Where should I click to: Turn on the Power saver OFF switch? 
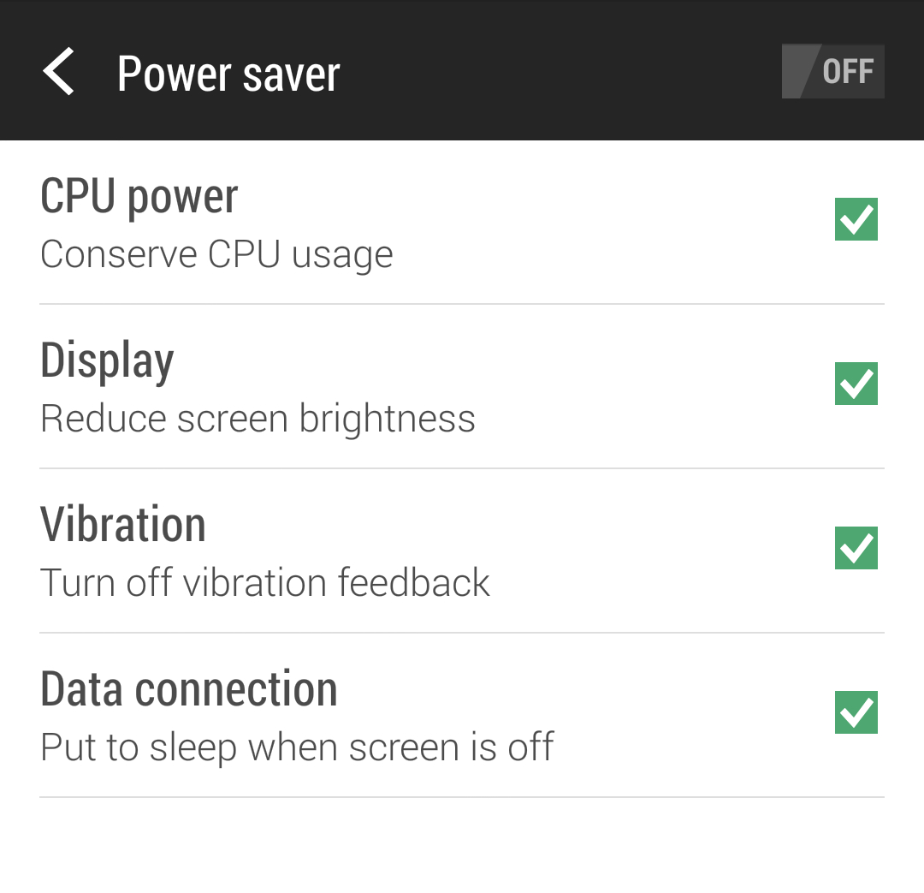tap(832, 72)
